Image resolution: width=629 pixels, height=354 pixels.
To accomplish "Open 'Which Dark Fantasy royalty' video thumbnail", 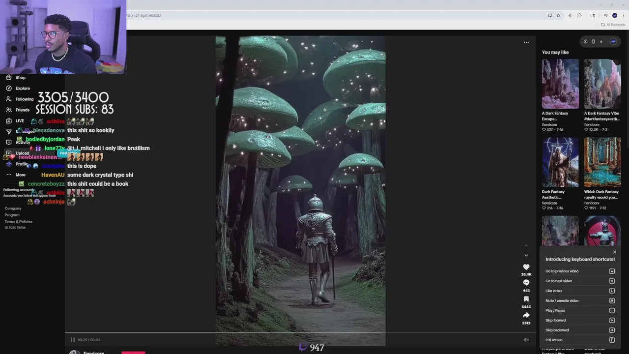I will (x=602, y=162).
